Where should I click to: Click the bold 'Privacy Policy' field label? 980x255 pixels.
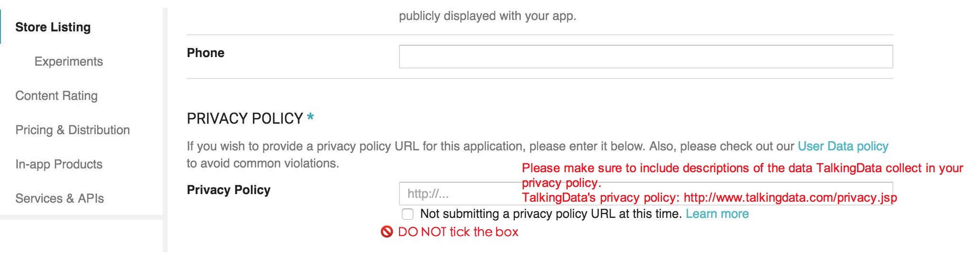(x=229, y=190)
